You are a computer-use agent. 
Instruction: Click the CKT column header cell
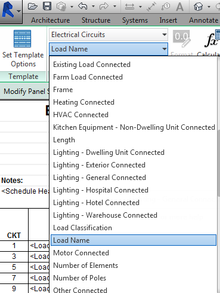click(x=14, y=225)
